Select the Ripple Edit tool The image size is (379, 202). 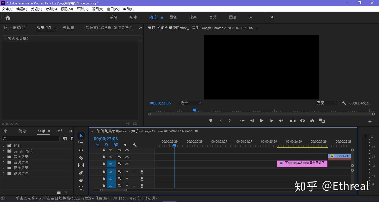tap(81, 150)
